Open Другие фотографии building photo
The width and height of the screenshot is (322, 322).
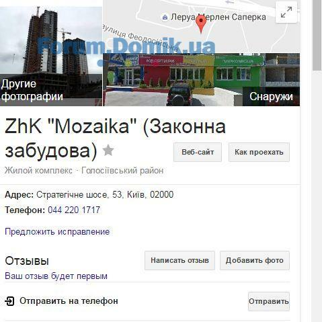[x=51, y=56]
